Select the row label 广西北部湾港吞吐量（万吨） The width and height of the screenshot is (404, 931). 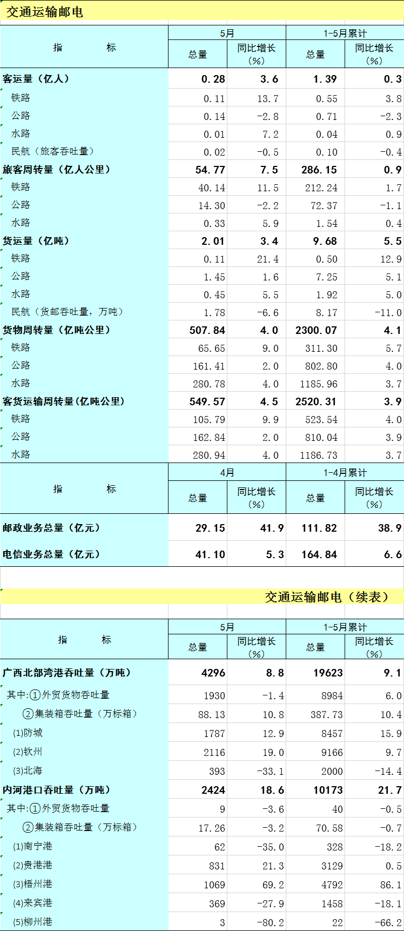(x=67, y=673)
